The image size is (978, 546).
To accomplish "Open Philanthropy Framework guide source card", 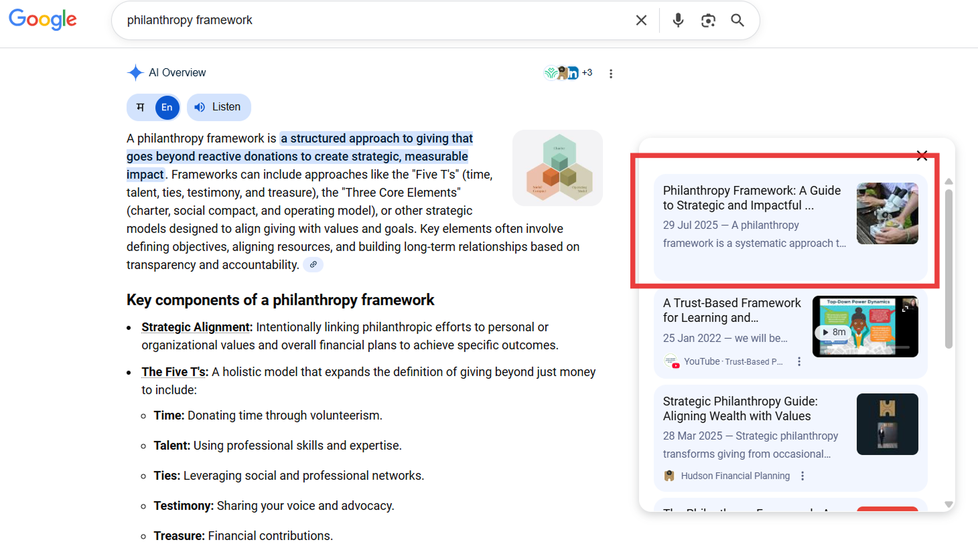I will (752, 198).
